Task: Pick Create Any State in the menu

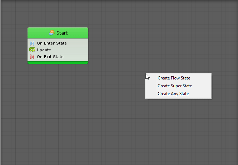Action: click(173, 94)
